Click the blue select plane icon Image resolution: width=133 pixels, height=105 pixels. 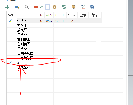(x=17, y=7)
